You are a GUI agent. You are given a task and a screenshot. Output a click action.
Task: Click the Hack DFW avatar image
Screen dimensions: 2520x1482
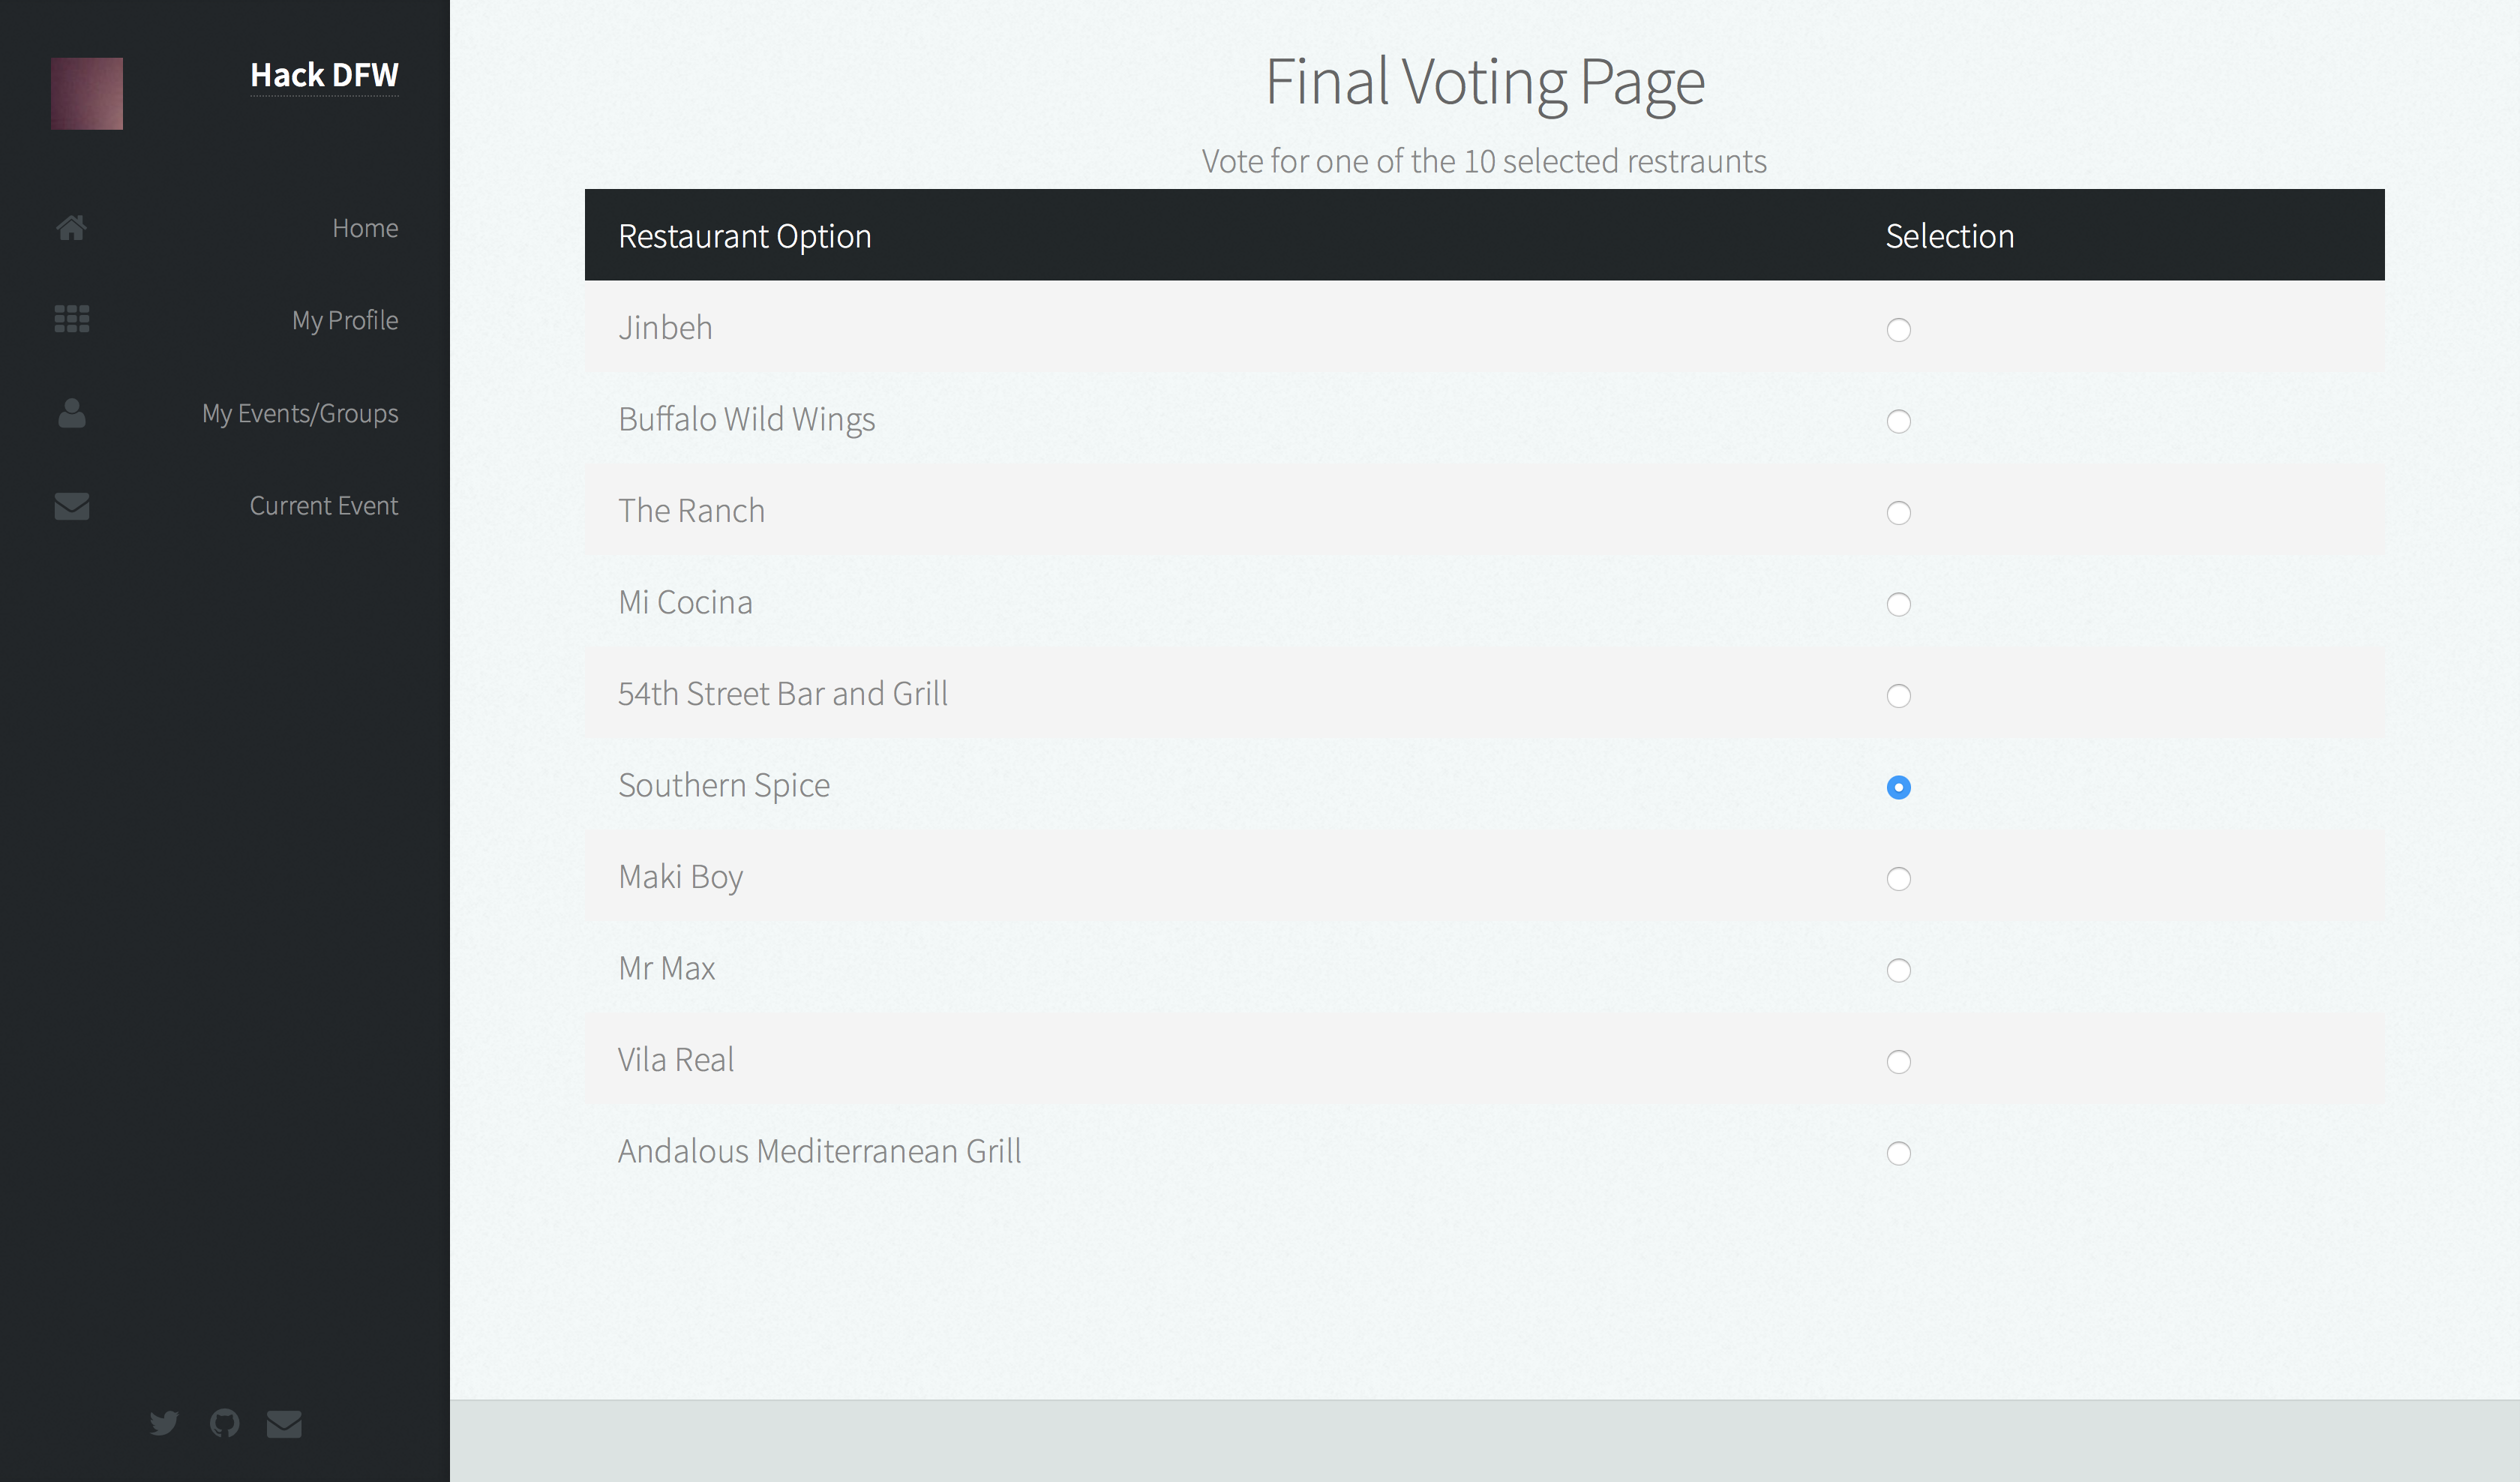tap(87, 93)
